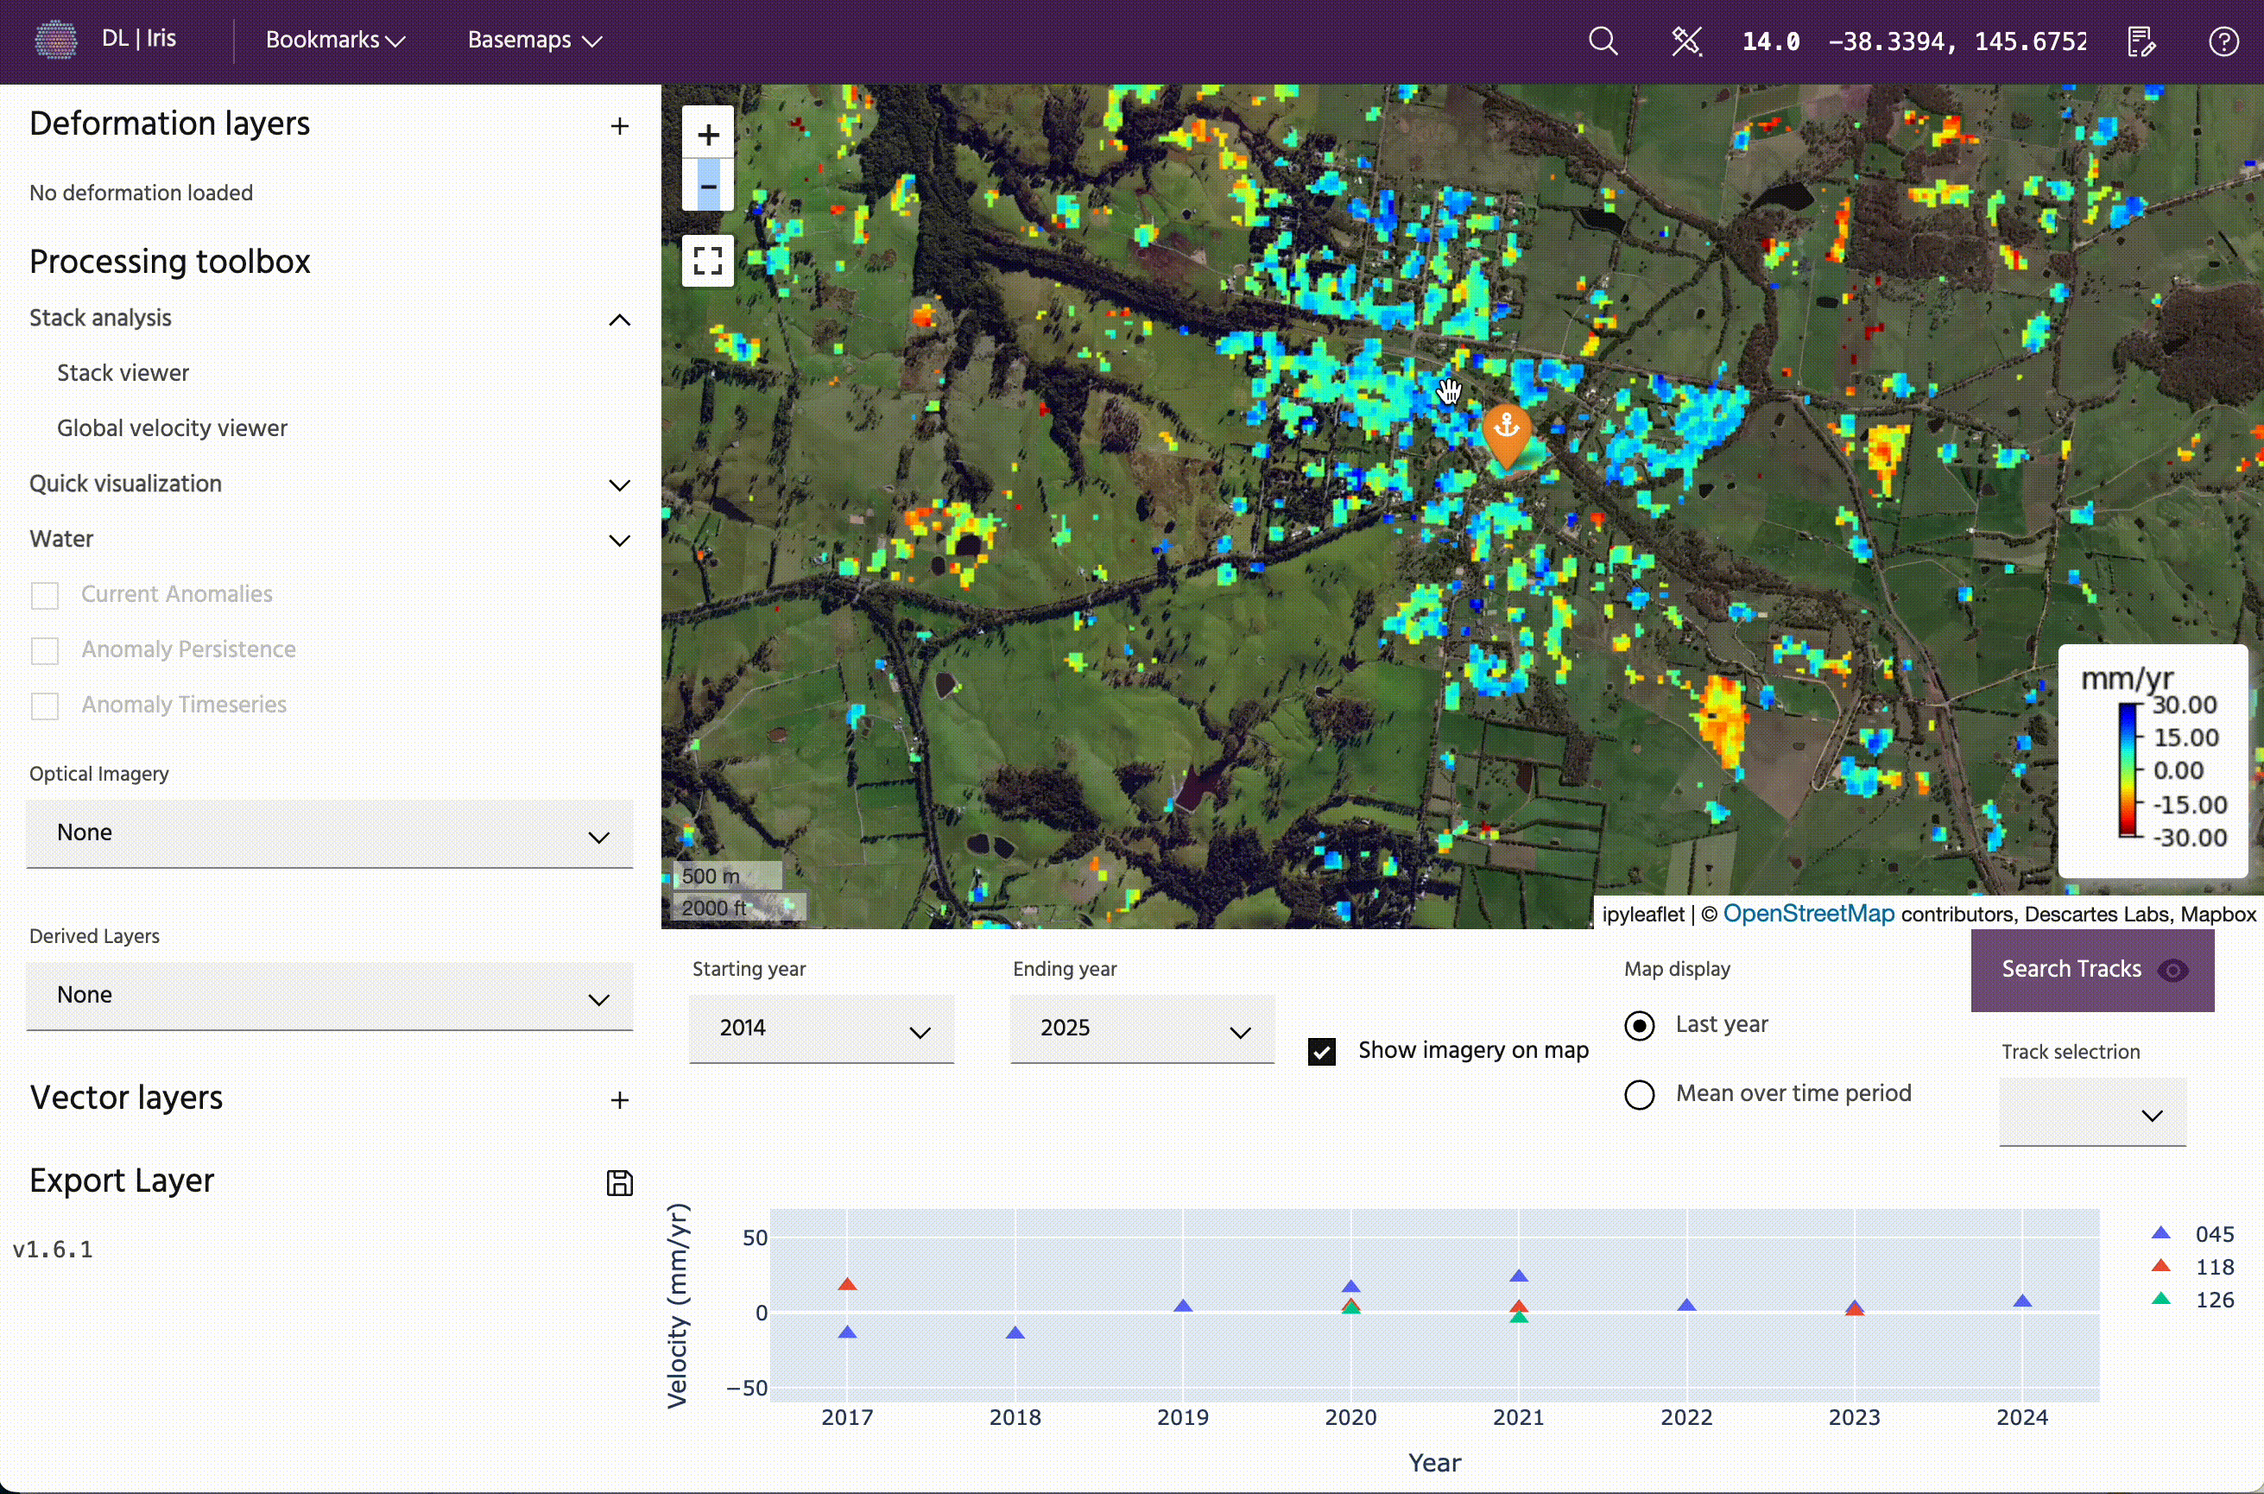Uncheck Show imagery on map checkbox

(x=1321, y=1051)
